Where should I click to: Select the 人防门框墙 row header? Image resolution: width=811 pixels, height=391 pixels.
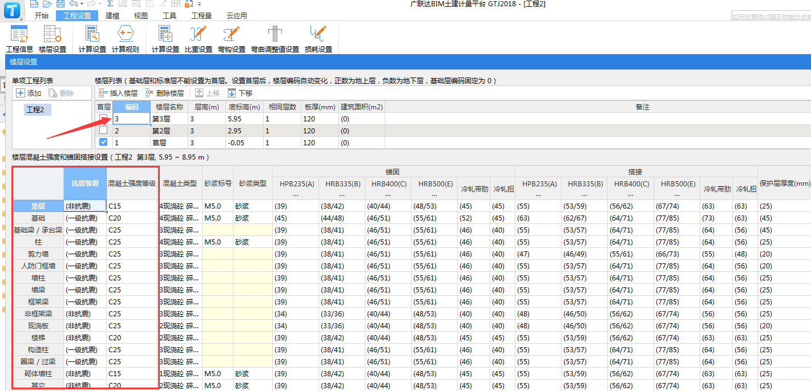pyautogui.click(x=38, y=266)
